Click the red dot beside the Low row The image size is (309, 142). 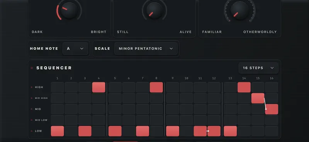point(32,131)
